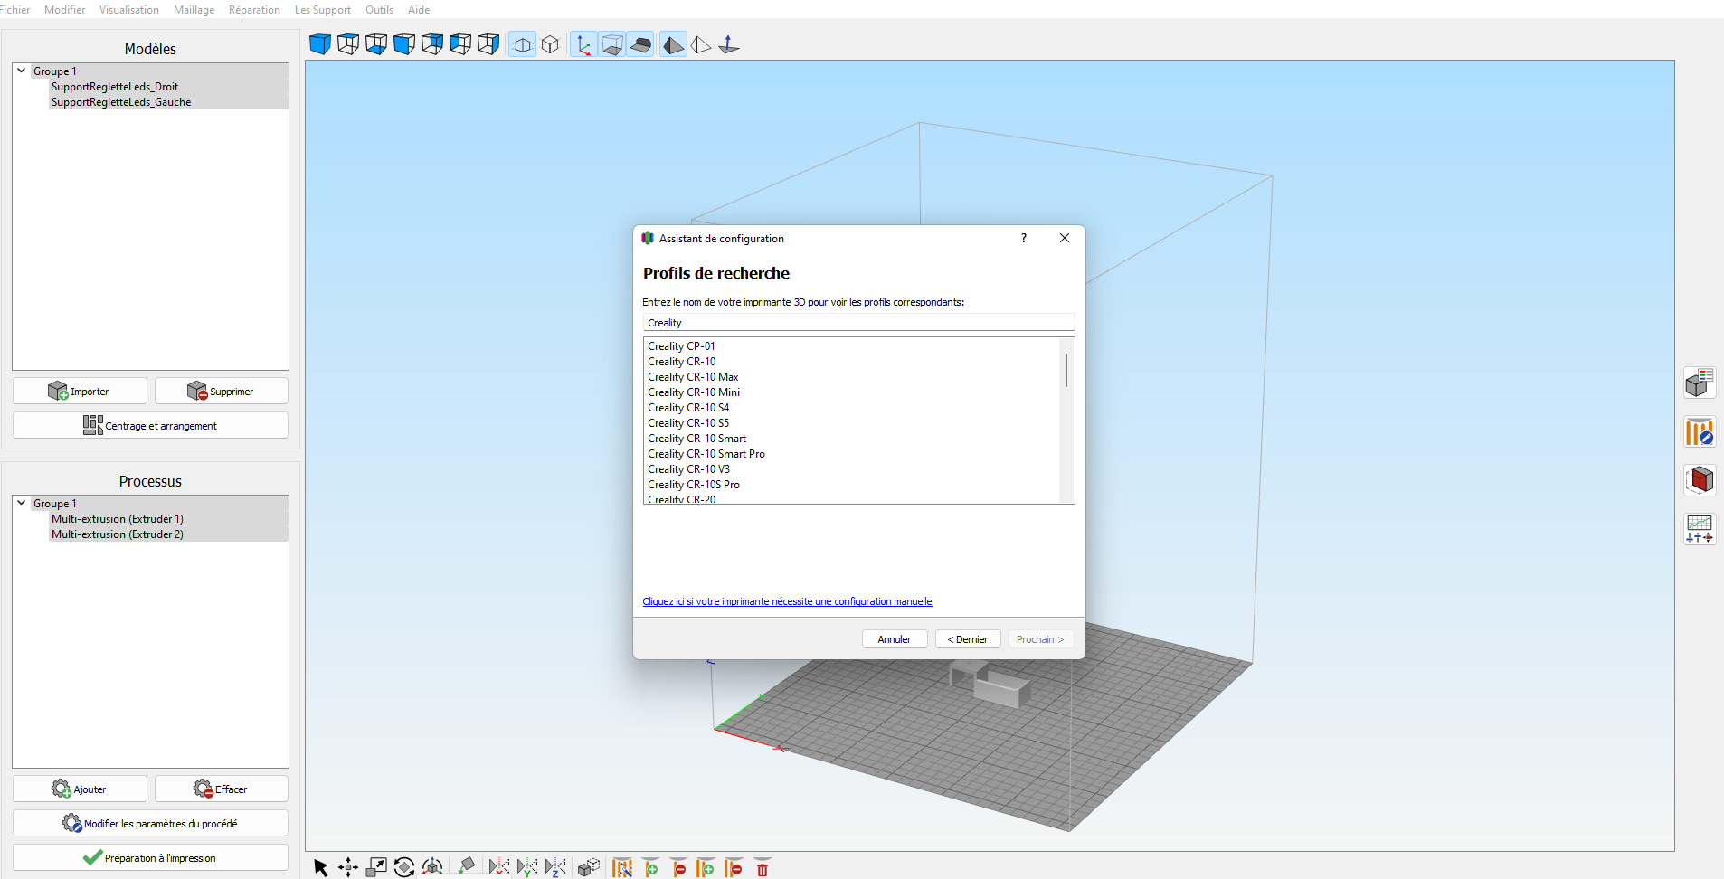Select the move/translate model tool
1724x879 pixels.
tap(348, 867)
